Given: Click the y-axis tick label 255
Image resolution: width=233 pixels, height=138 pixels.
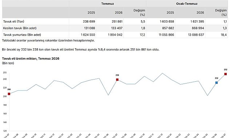Looking at the screenshot, I should coord(5,73).
